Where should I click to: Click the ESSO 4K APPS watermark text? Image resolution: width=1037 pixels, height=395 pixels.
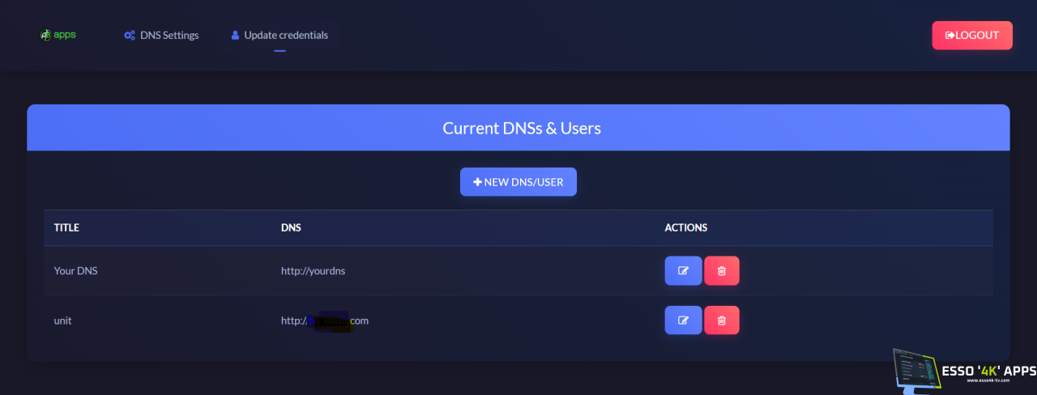pos(988,371)
